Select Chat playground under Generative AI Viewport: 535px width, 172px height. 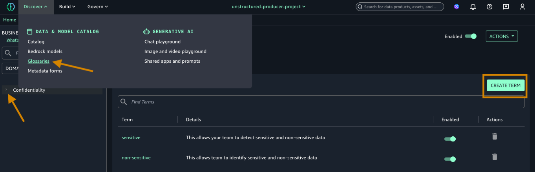(163, 42)
